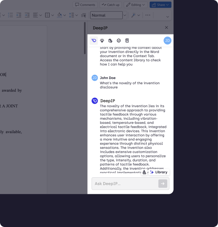Send message with the arrow button

point(163,184)
